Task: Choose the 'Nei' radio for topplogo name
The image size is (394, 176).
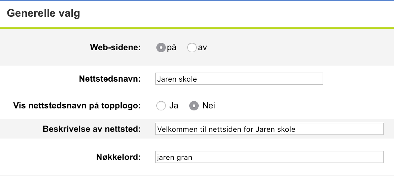Action: (x=194, y=106)
